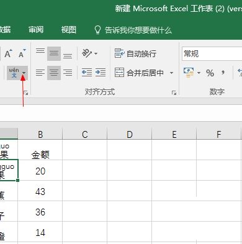Decrease font size with the smaller A button
Screen dimensions: 242x244
[22, 53]
